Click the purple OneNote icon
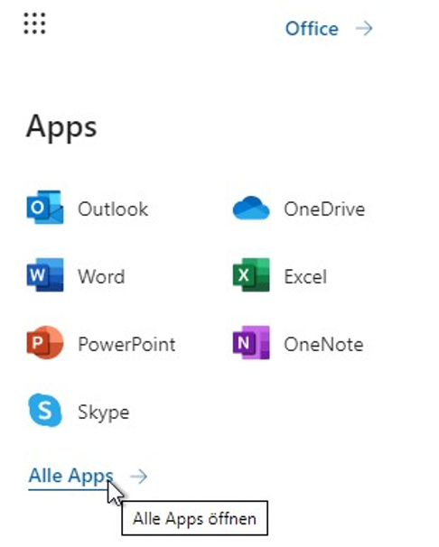Image resolution: width=439 pixels, height=547 pixels. pos(251,343)
